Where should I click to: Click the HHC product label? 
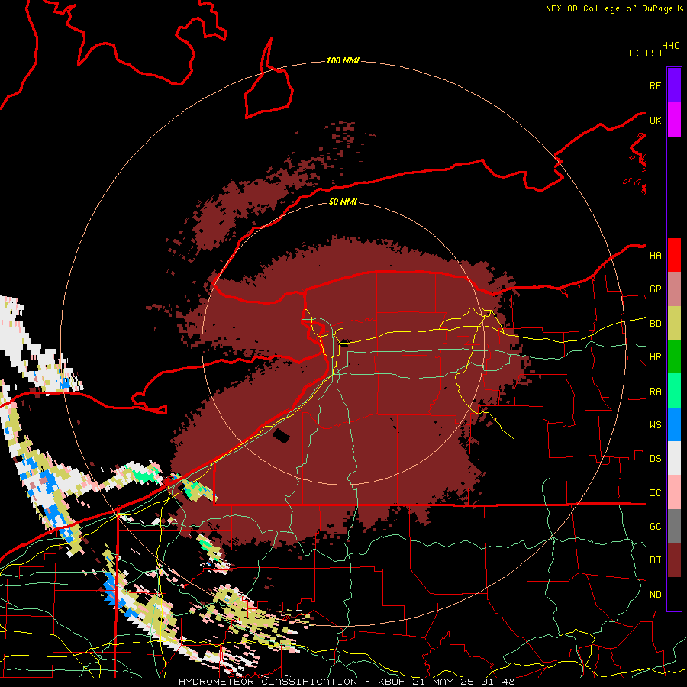(670, 46)
